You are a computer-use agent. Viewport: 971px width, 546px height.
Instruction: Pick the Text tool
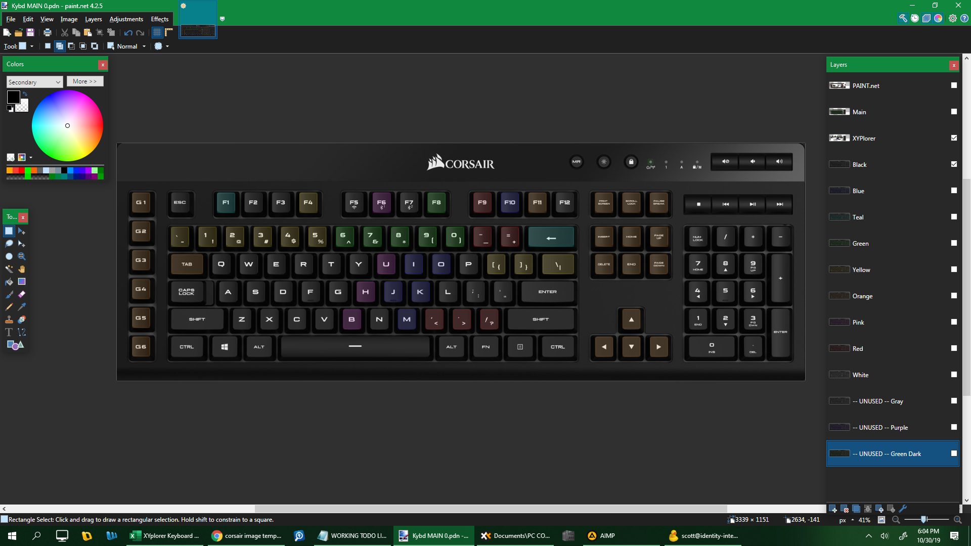(9, 332)
